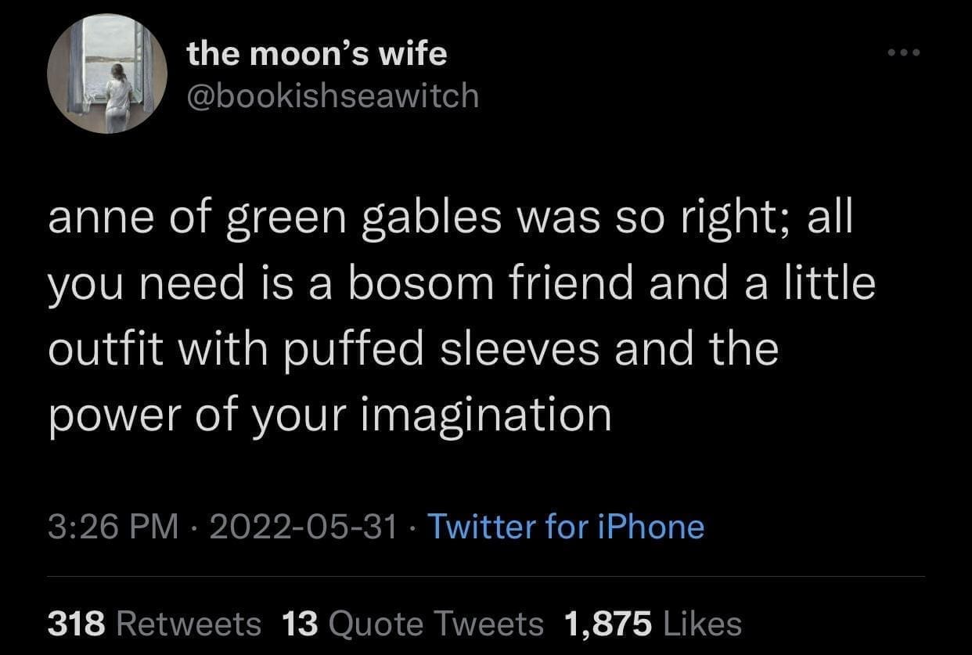Open "the moon's wife" display name
The height and width of the screenshot is (655, 972).
[317, 53]
